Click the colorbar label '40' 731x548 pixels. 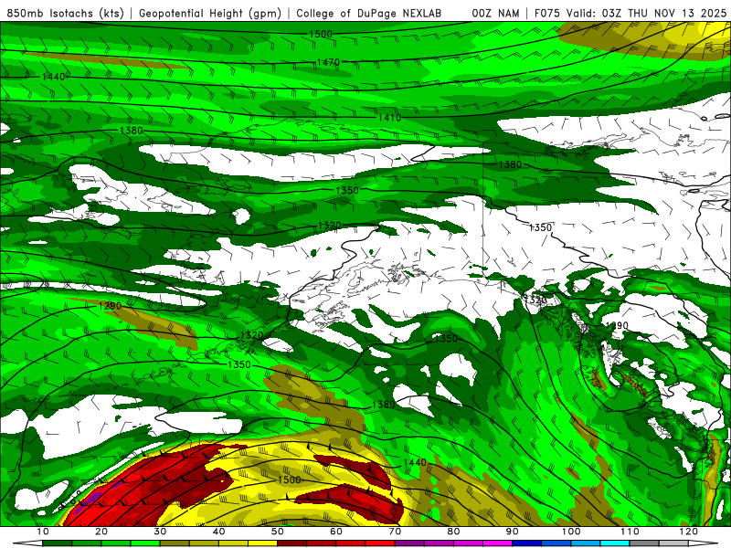point(218,532)
